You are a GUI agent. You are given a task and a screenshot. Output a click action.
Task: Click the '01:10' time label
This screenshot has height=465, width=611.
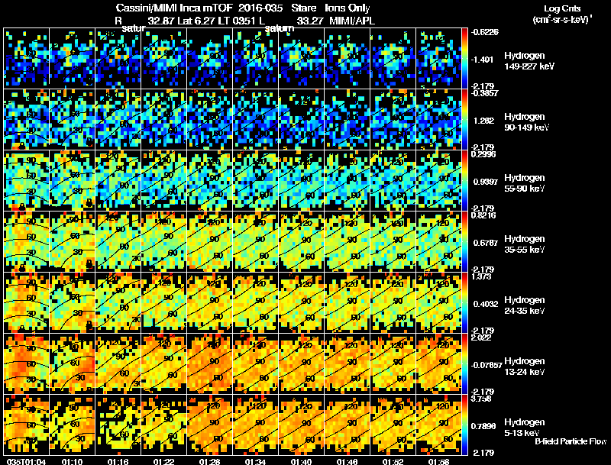72,461
